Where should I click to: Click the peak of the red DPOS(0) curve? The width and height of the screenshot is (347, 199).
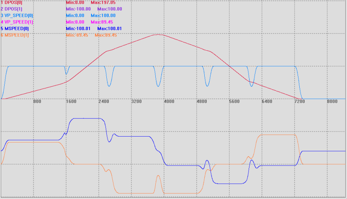click(x=157, y=34)
